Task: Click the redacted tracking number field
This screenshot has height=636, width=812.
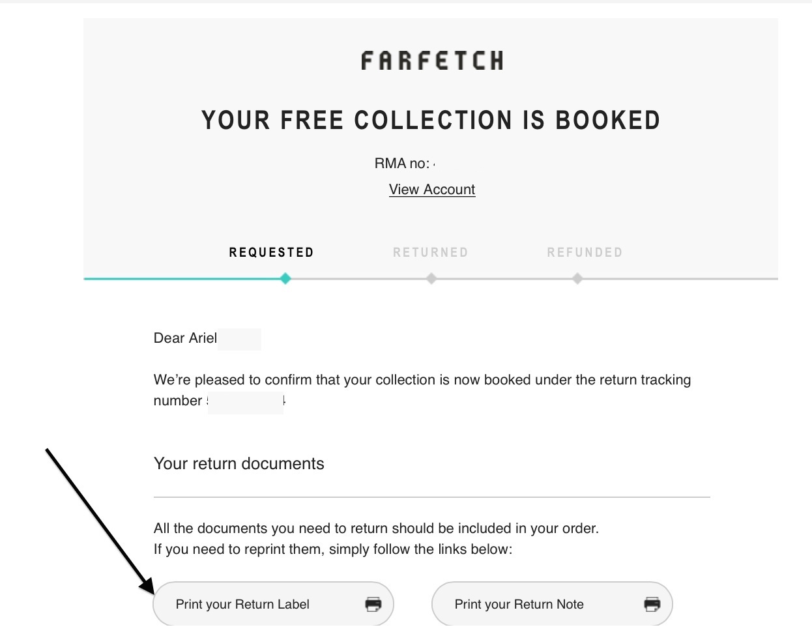Action: 246,401
